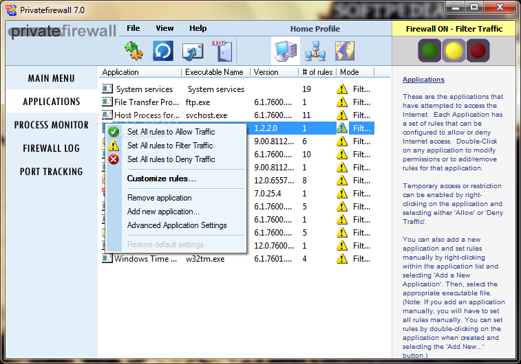521x364 pixels.
Task: Click warning icon in highlighted 1.2.2.0 row
Action: (x=342, y=128)
